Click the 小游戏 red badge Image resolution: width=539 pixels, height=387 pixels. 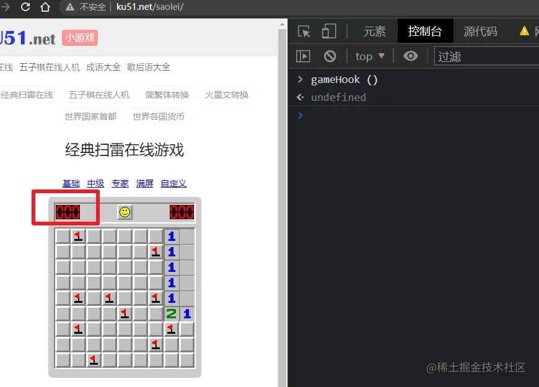(80, 38)
